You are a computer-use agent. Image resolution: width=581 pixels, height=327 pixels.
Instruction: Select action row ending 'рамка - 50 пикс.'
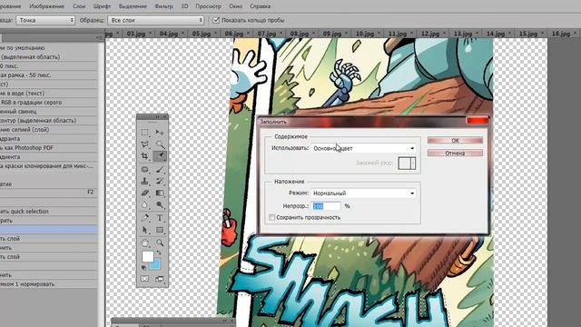pyautogui.click(x=48, y=75)
